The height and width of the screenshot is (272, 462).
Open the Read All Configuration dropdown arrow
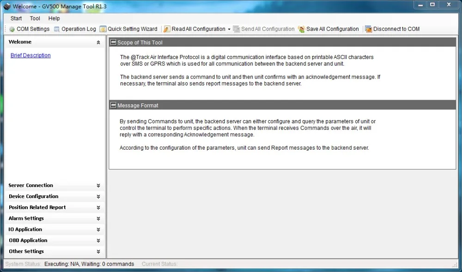[229, 30]
